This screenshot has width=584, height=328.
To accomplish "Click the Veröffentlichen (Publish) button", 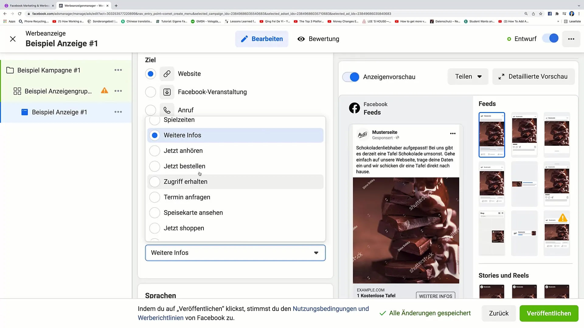I will 549,313.
